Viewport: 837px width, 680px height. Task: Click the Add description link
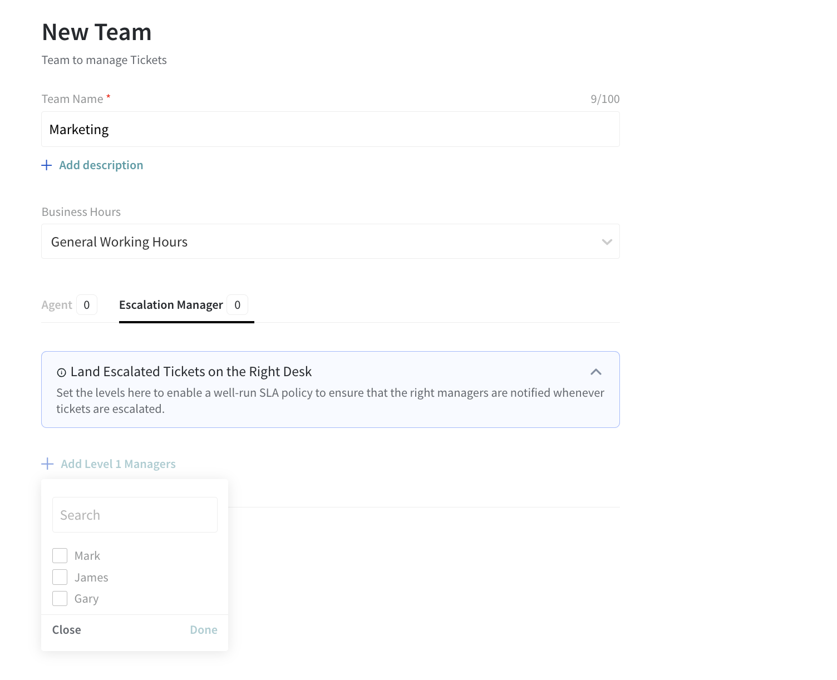(x=101, y=165)
